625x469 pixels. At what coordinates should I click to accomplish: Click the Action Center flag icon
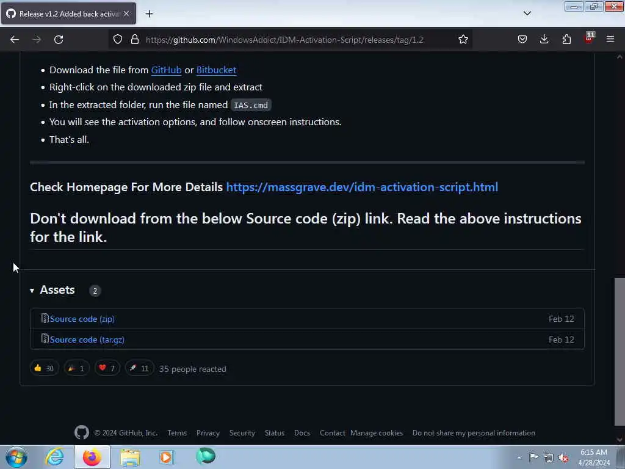[x=533, y=457]
